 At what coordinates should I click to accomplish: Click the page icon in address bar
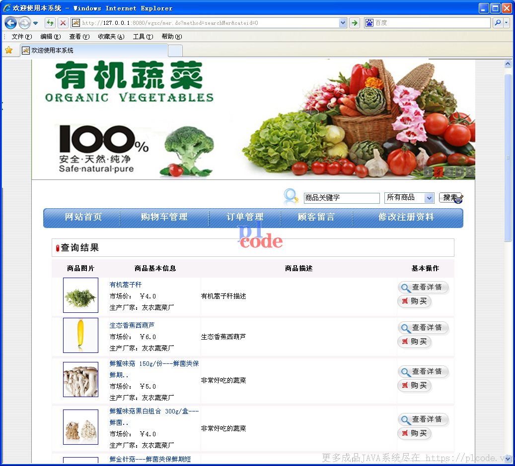click(76, 23)
